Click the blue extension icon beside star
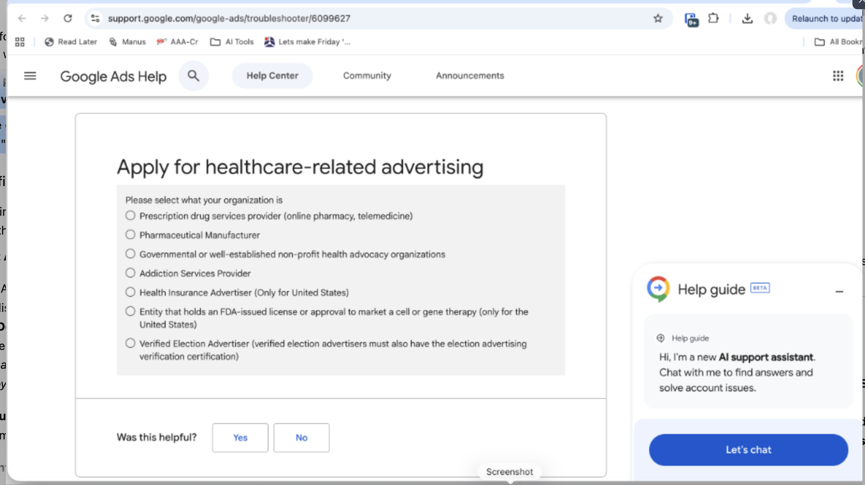The image size is (865, 485). point(691,19)
